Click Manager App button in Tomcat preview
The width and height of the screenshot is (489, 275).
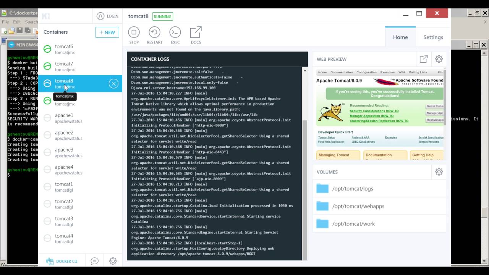pyautogui.click(x=435, y=113)
